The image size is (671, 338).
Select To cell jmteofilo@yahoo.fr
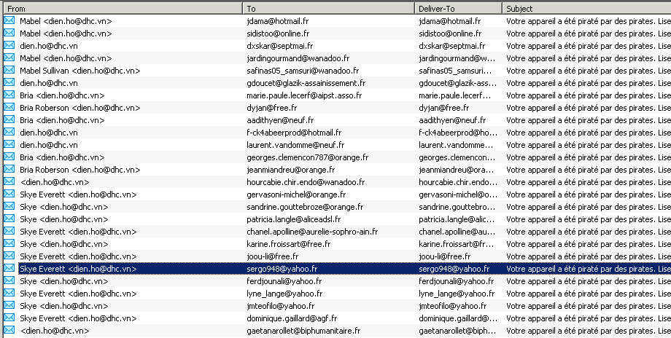pyautogui.click(x=280, y=306)
